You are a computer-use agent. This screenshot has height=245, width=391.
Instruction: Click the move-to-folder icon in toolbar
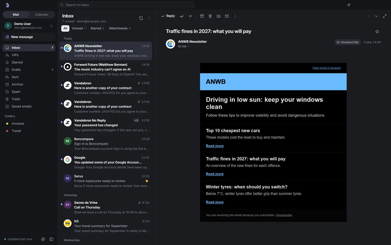[218, 16]
